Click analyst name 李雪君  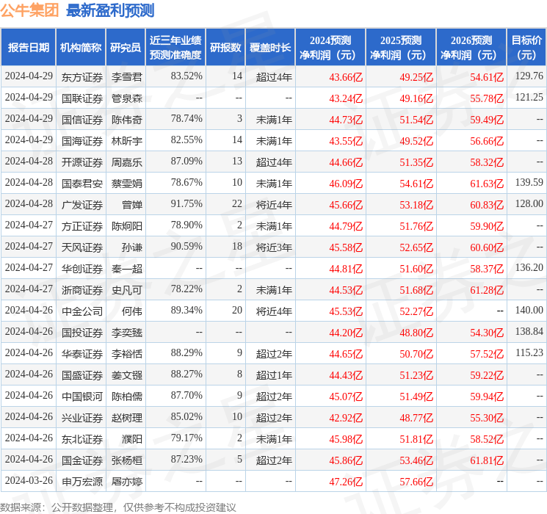[126, 77]
